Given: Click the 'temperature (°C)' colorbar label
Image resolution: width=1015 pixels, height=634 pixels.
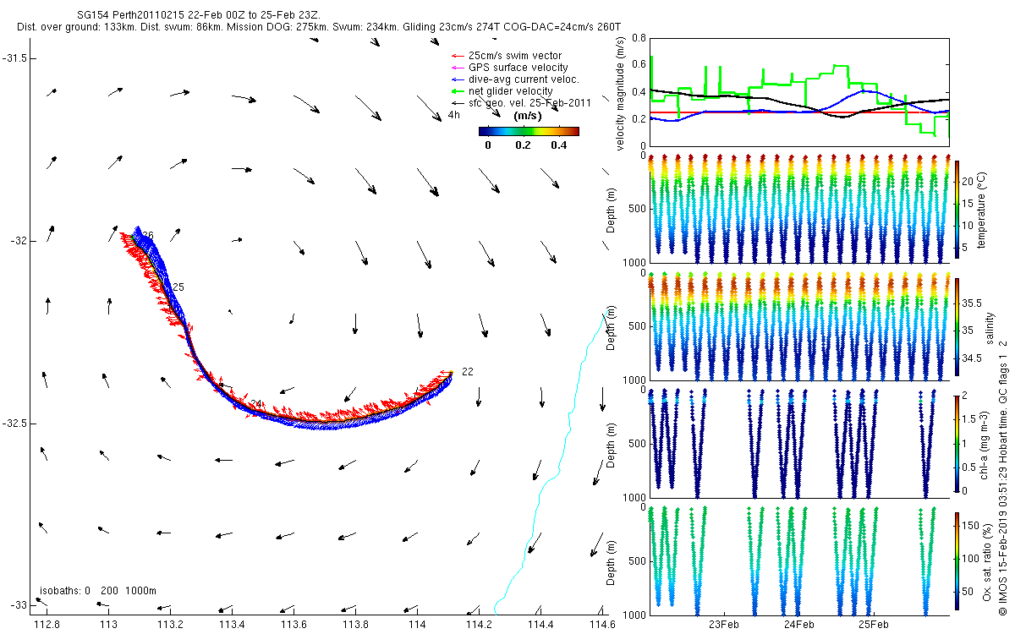Looking at the screenshot, I should [x=983, y=209].
